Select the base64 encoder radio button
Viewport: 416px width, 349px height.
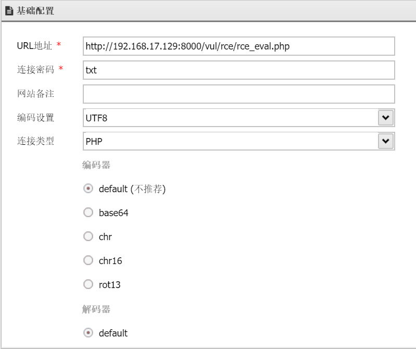point(89,213)
